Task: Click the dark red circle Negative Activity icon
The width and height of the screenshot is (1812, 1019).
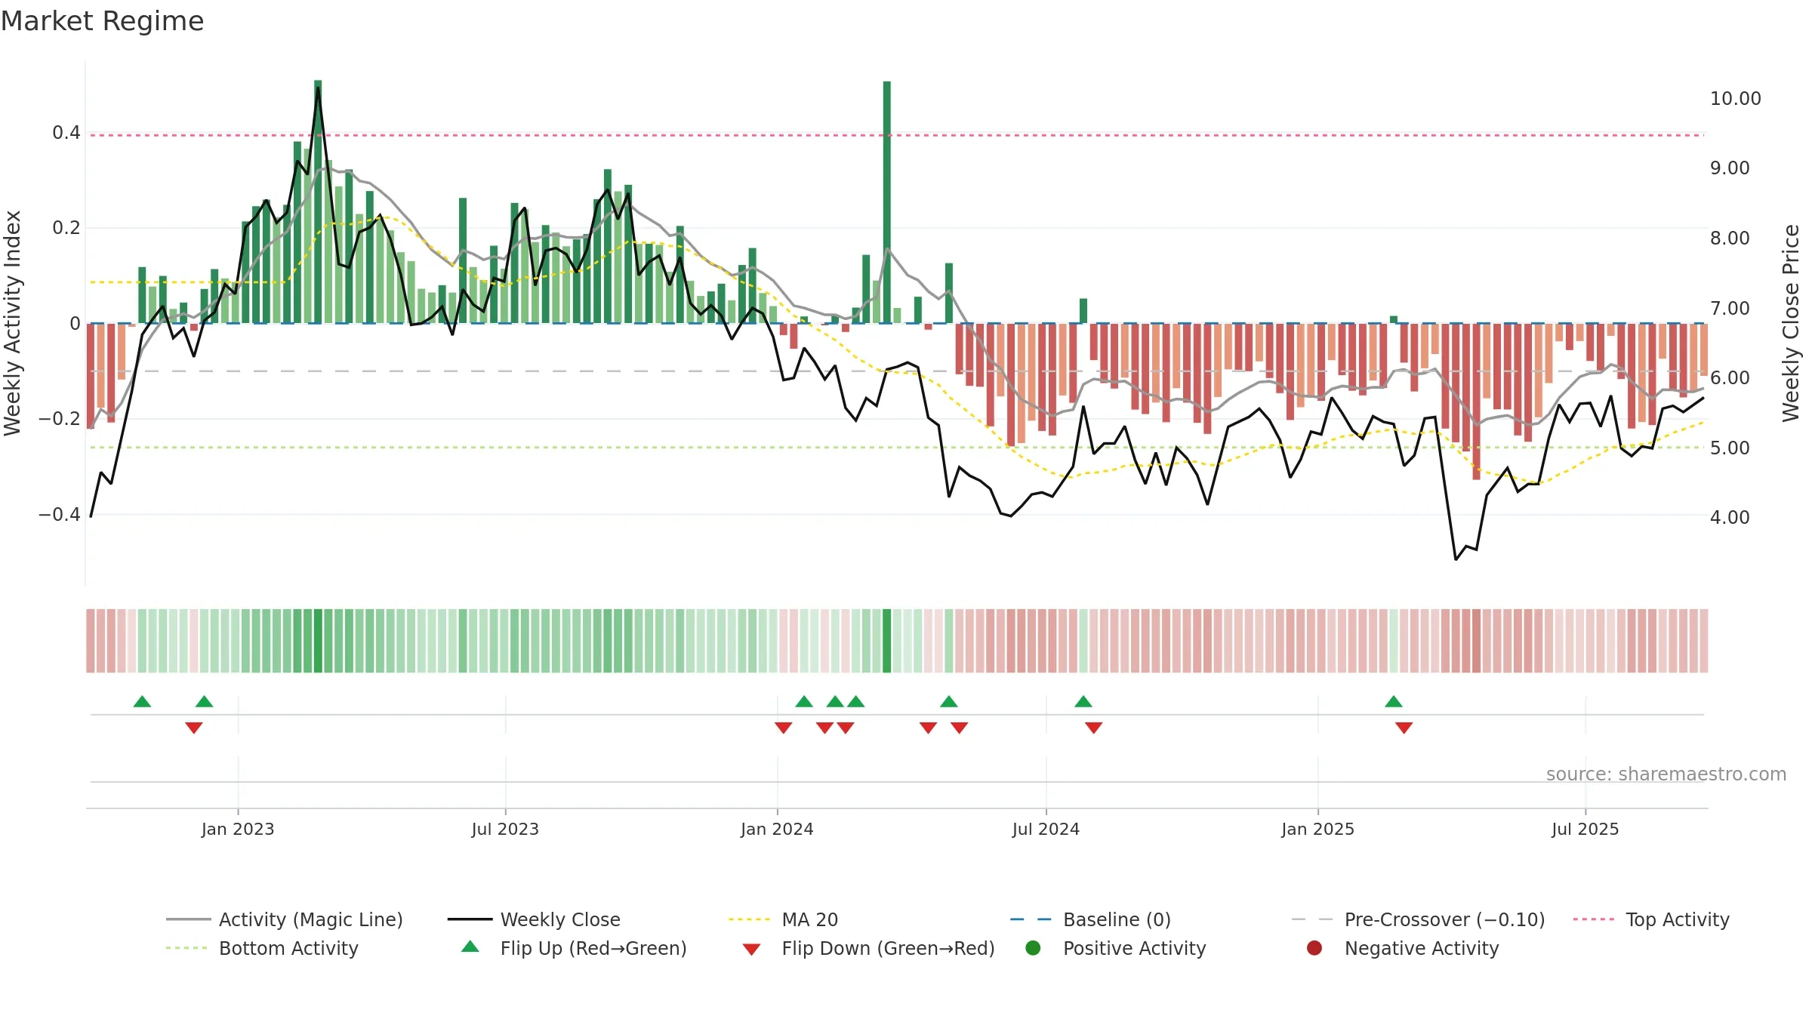Action: (x=1314, y=948)
